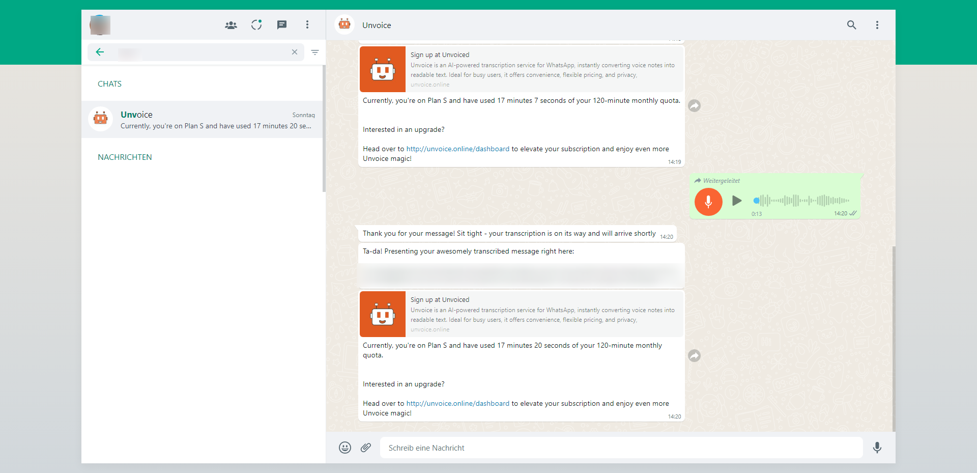Open dashboard link in the 14:20 message

click(457, 403)
